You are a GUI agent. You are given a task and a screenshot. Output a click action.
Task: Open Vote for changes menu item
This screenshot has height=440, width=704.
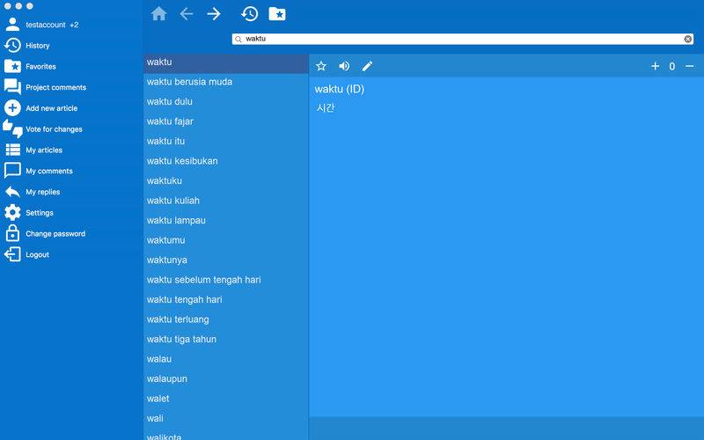[x=54, y=128]
